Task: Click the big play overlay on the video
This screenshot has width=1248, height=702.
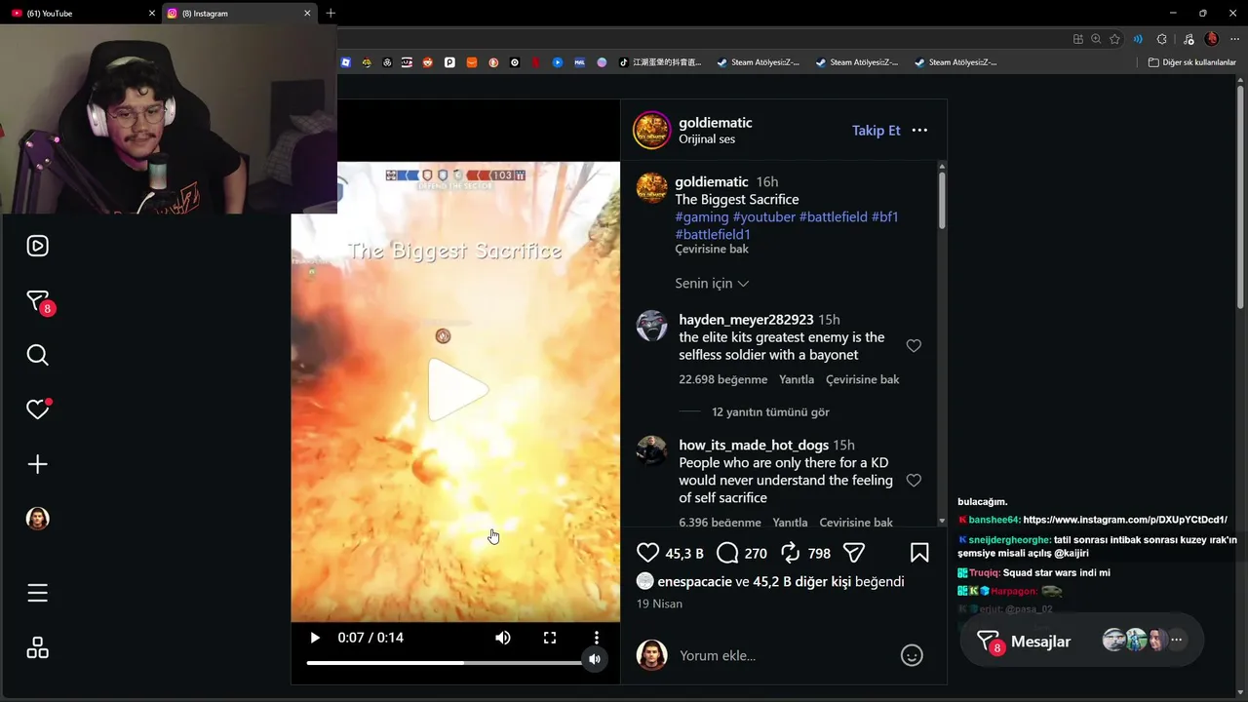Action: coord(456,390)
